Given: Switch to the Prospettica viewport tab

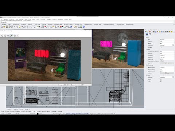Looking at the screenshot, I should pyautogui.click(x=9, y=109).
